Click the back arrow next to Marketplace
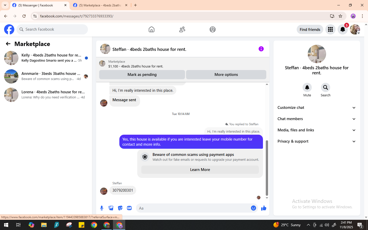The width and height of the screenshot is (368, 230). [x=8, y=44]
